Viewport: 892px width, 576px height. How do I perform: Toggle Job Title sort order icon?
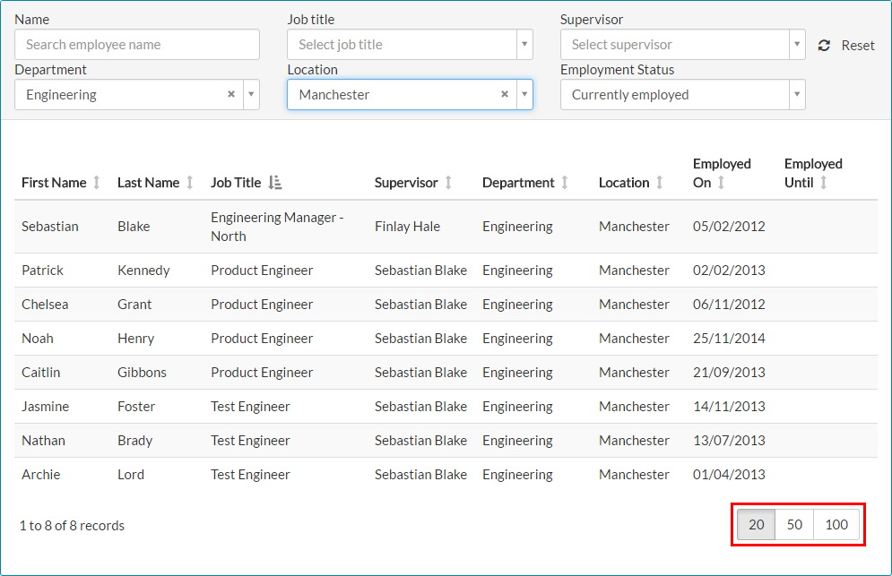point(275,183)
